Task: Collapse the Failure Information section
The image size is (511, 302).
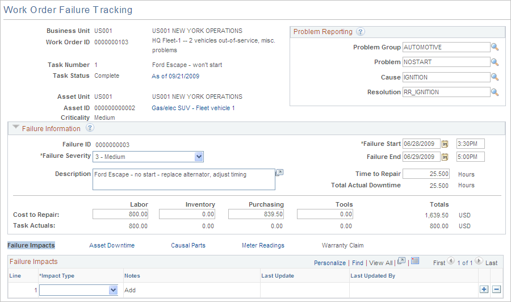Action: (x=15, y=127)
